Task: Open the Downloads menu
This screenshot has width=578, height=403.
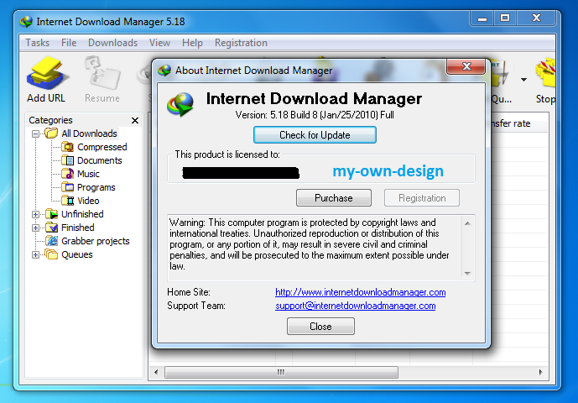Action: click(x=112, y=43)
